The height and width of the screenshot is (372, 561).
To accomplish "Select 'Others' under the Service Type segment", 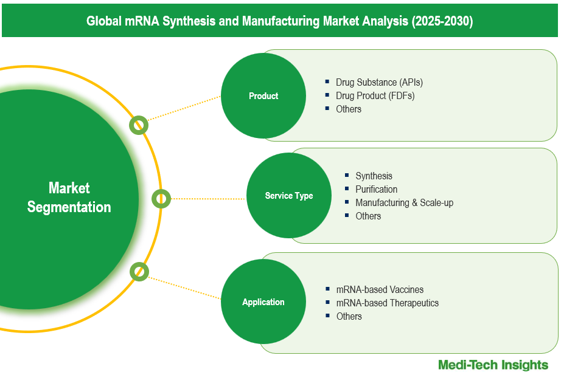I will tap(368, 216).
